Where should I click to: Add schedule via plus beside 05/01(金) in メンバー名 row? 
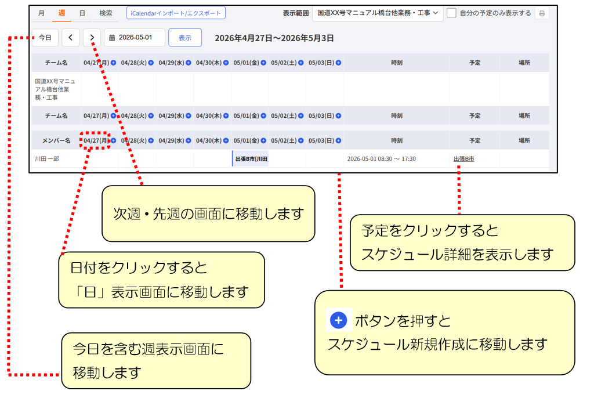pyautogui.click(x=263, y=140)
